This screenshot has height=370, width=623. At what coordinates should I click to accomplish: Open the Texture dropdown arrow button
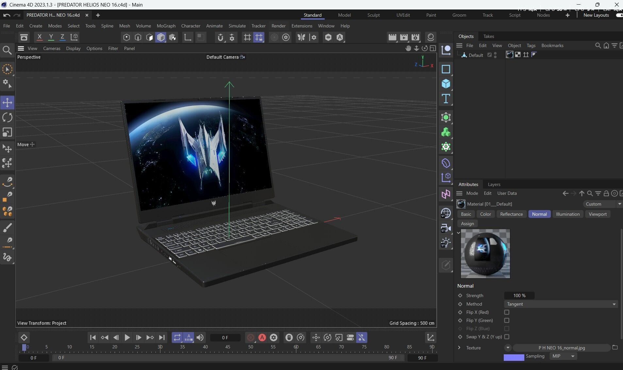pyautogui.click(x=508, y=347)
